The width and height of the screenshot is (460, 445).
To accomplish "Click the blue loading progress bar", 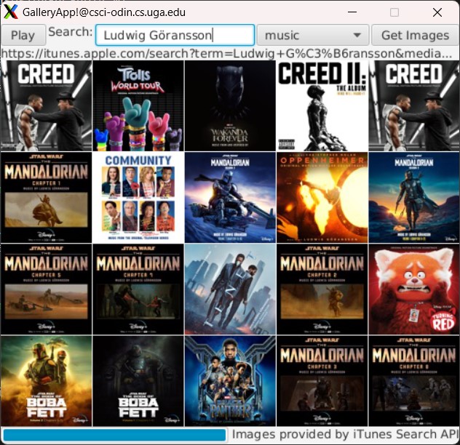I will coord(114,435).
